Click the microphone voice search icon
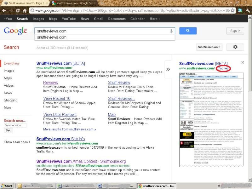 [171, 31]
